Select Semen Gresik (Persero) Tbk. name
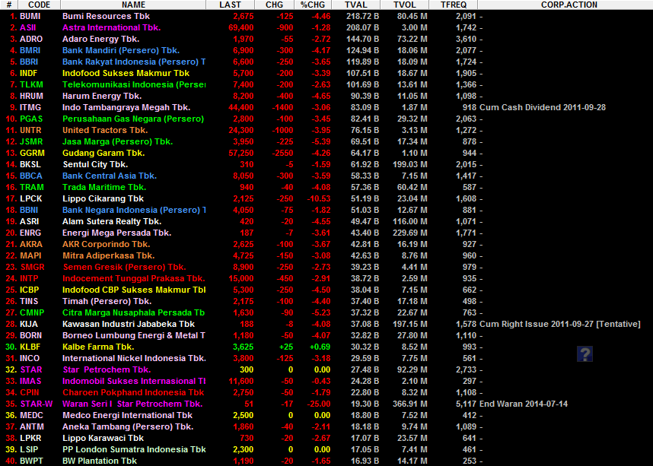 point(124,267)
